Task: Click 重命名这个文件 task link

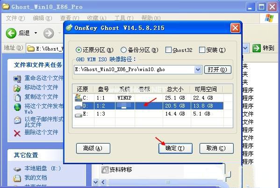Action: [x=44, y=78]
